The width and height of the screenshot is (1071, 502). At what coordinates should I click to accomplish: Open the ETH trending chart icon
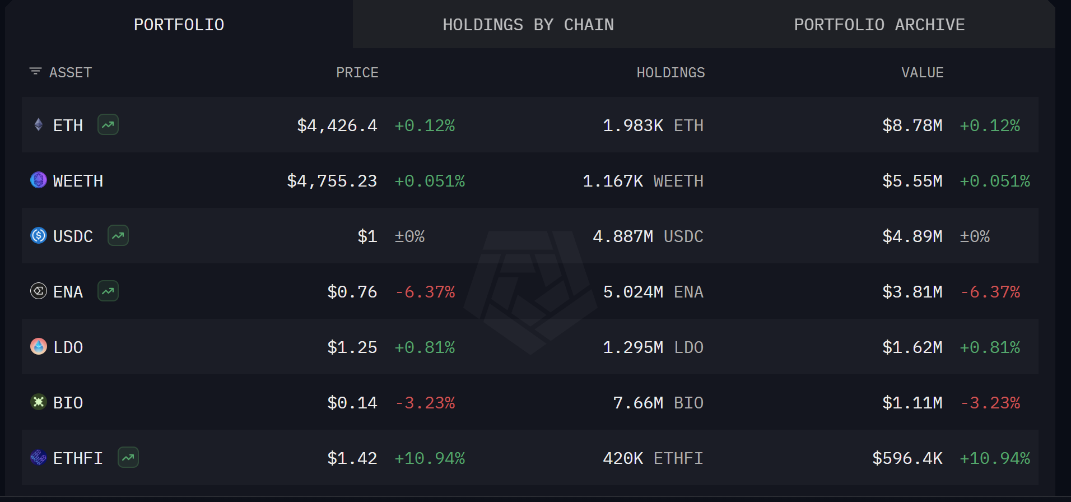[x=108, y=124]
